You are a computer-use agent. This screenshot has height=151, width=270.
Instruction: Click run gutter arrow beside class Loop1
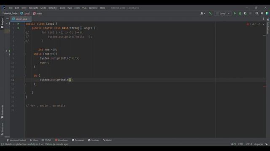[19, 24]
